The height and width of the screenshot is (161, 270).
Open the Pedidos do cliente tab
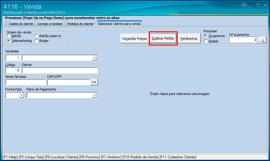point(80,24)
